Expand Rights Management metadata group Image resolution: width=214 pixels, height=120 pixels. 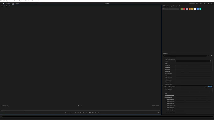click(x=164, y=95)
